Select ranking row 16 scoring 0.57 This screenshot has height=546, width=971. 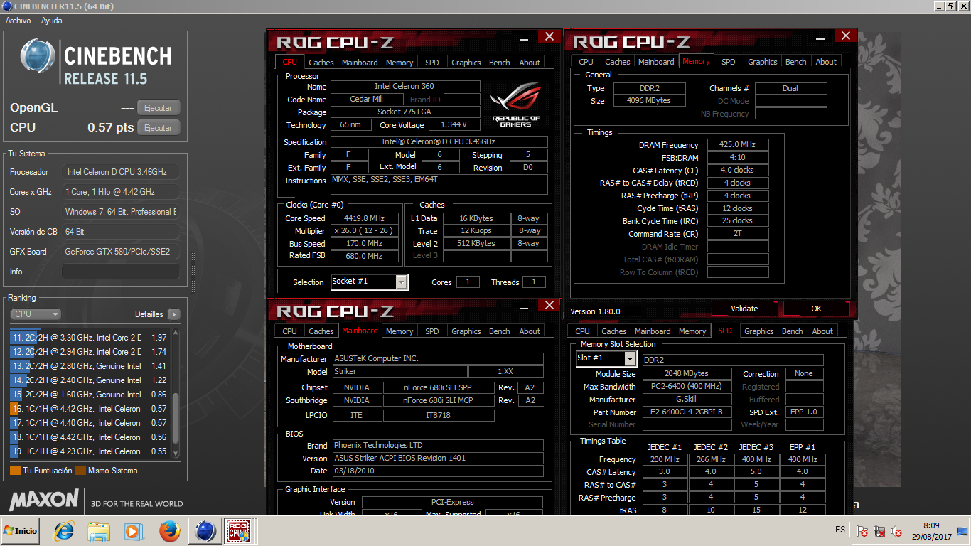coord(89,409)
